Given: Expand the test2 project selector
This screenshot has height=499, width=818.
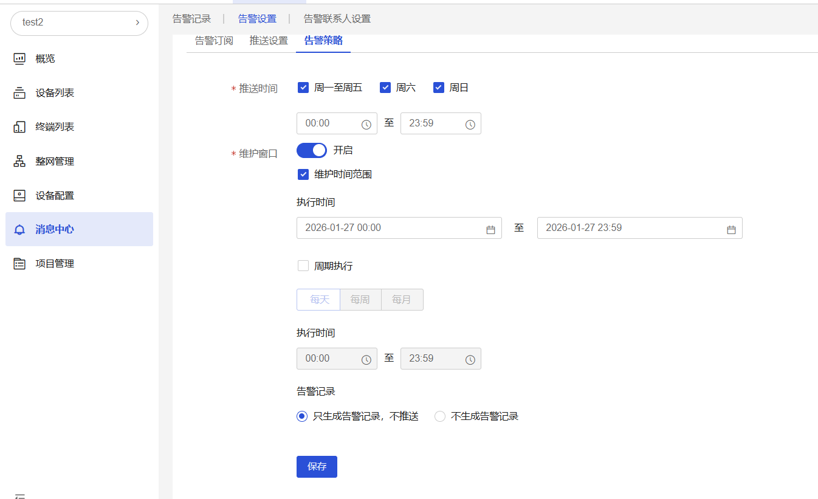Looking at the screenshot, I should click(79, 22).
